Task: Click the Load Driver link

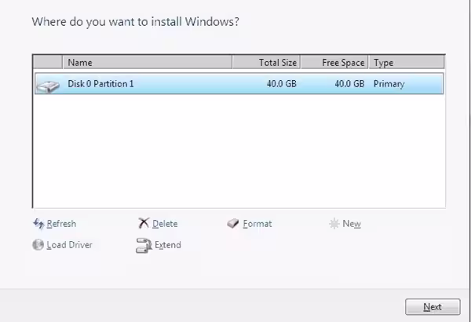Action: [69, 245]
